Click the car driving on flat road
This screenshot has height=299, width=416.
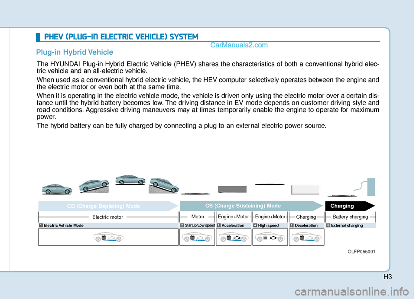(57, 189)
